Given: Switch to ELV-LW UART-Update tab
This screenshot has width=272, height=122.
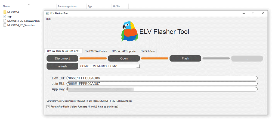Looking at the screenshot, I should point(124,51).
